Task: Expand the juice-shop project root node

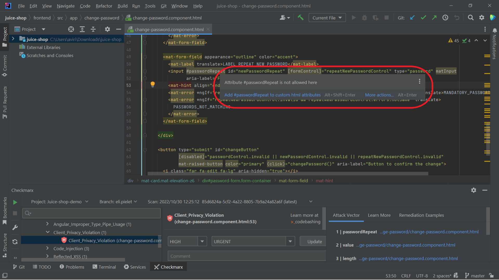Action: (x=13, y=39)
